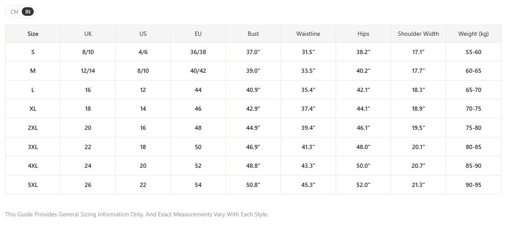Viewport: 509px width, 227px height.
Task: Click the Waistline column header
Action: [308, 34]
